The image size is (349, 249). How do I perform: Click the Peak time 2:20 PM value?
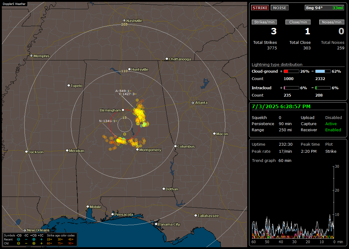click(x=309, y=151)
